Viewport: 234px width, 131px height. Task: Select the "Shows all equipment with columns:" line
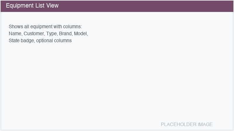pyautogui.click(x=45, y=26)
